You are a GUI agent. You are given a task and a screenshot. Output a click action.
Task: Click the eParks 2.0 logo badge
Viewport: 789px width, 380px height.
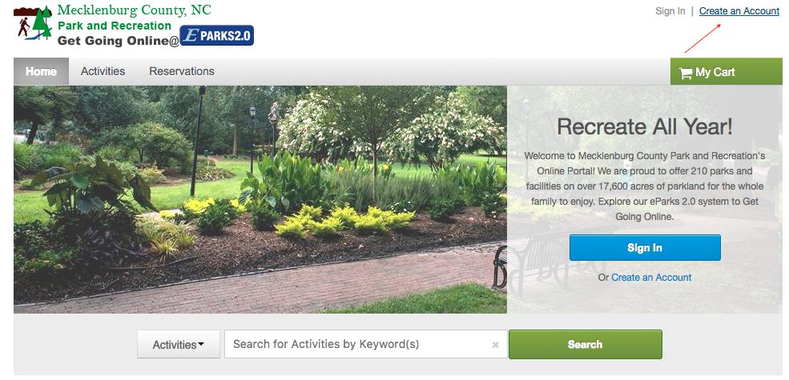[x=216, y=36]
